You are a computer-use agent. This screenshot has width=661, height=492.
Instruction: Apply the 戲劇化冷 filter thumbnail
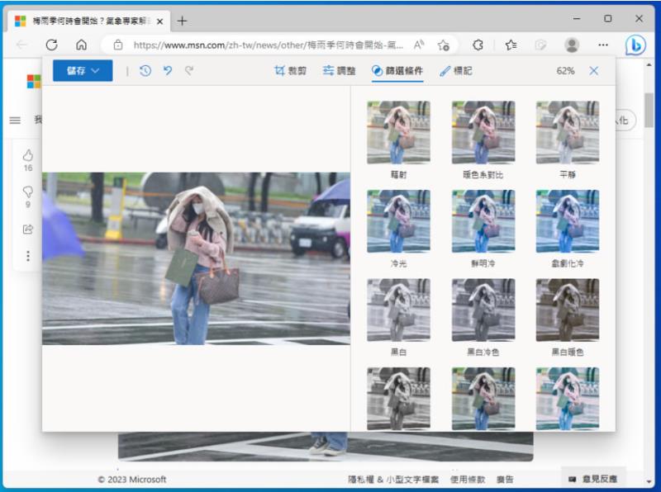pos(568,221)
